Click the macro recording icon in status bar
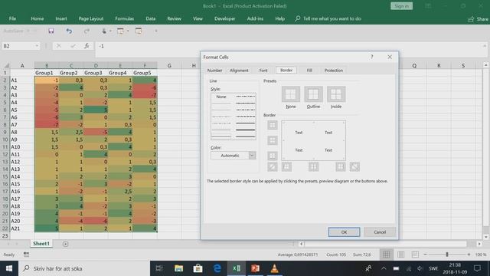The image size is (490, 276). pyautogui.click(x=26, y=255)
